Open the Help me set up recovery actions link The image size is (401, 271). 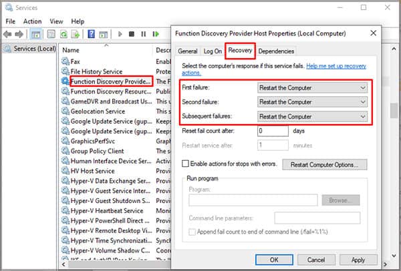pyautogui.click(x=336, y=66)
